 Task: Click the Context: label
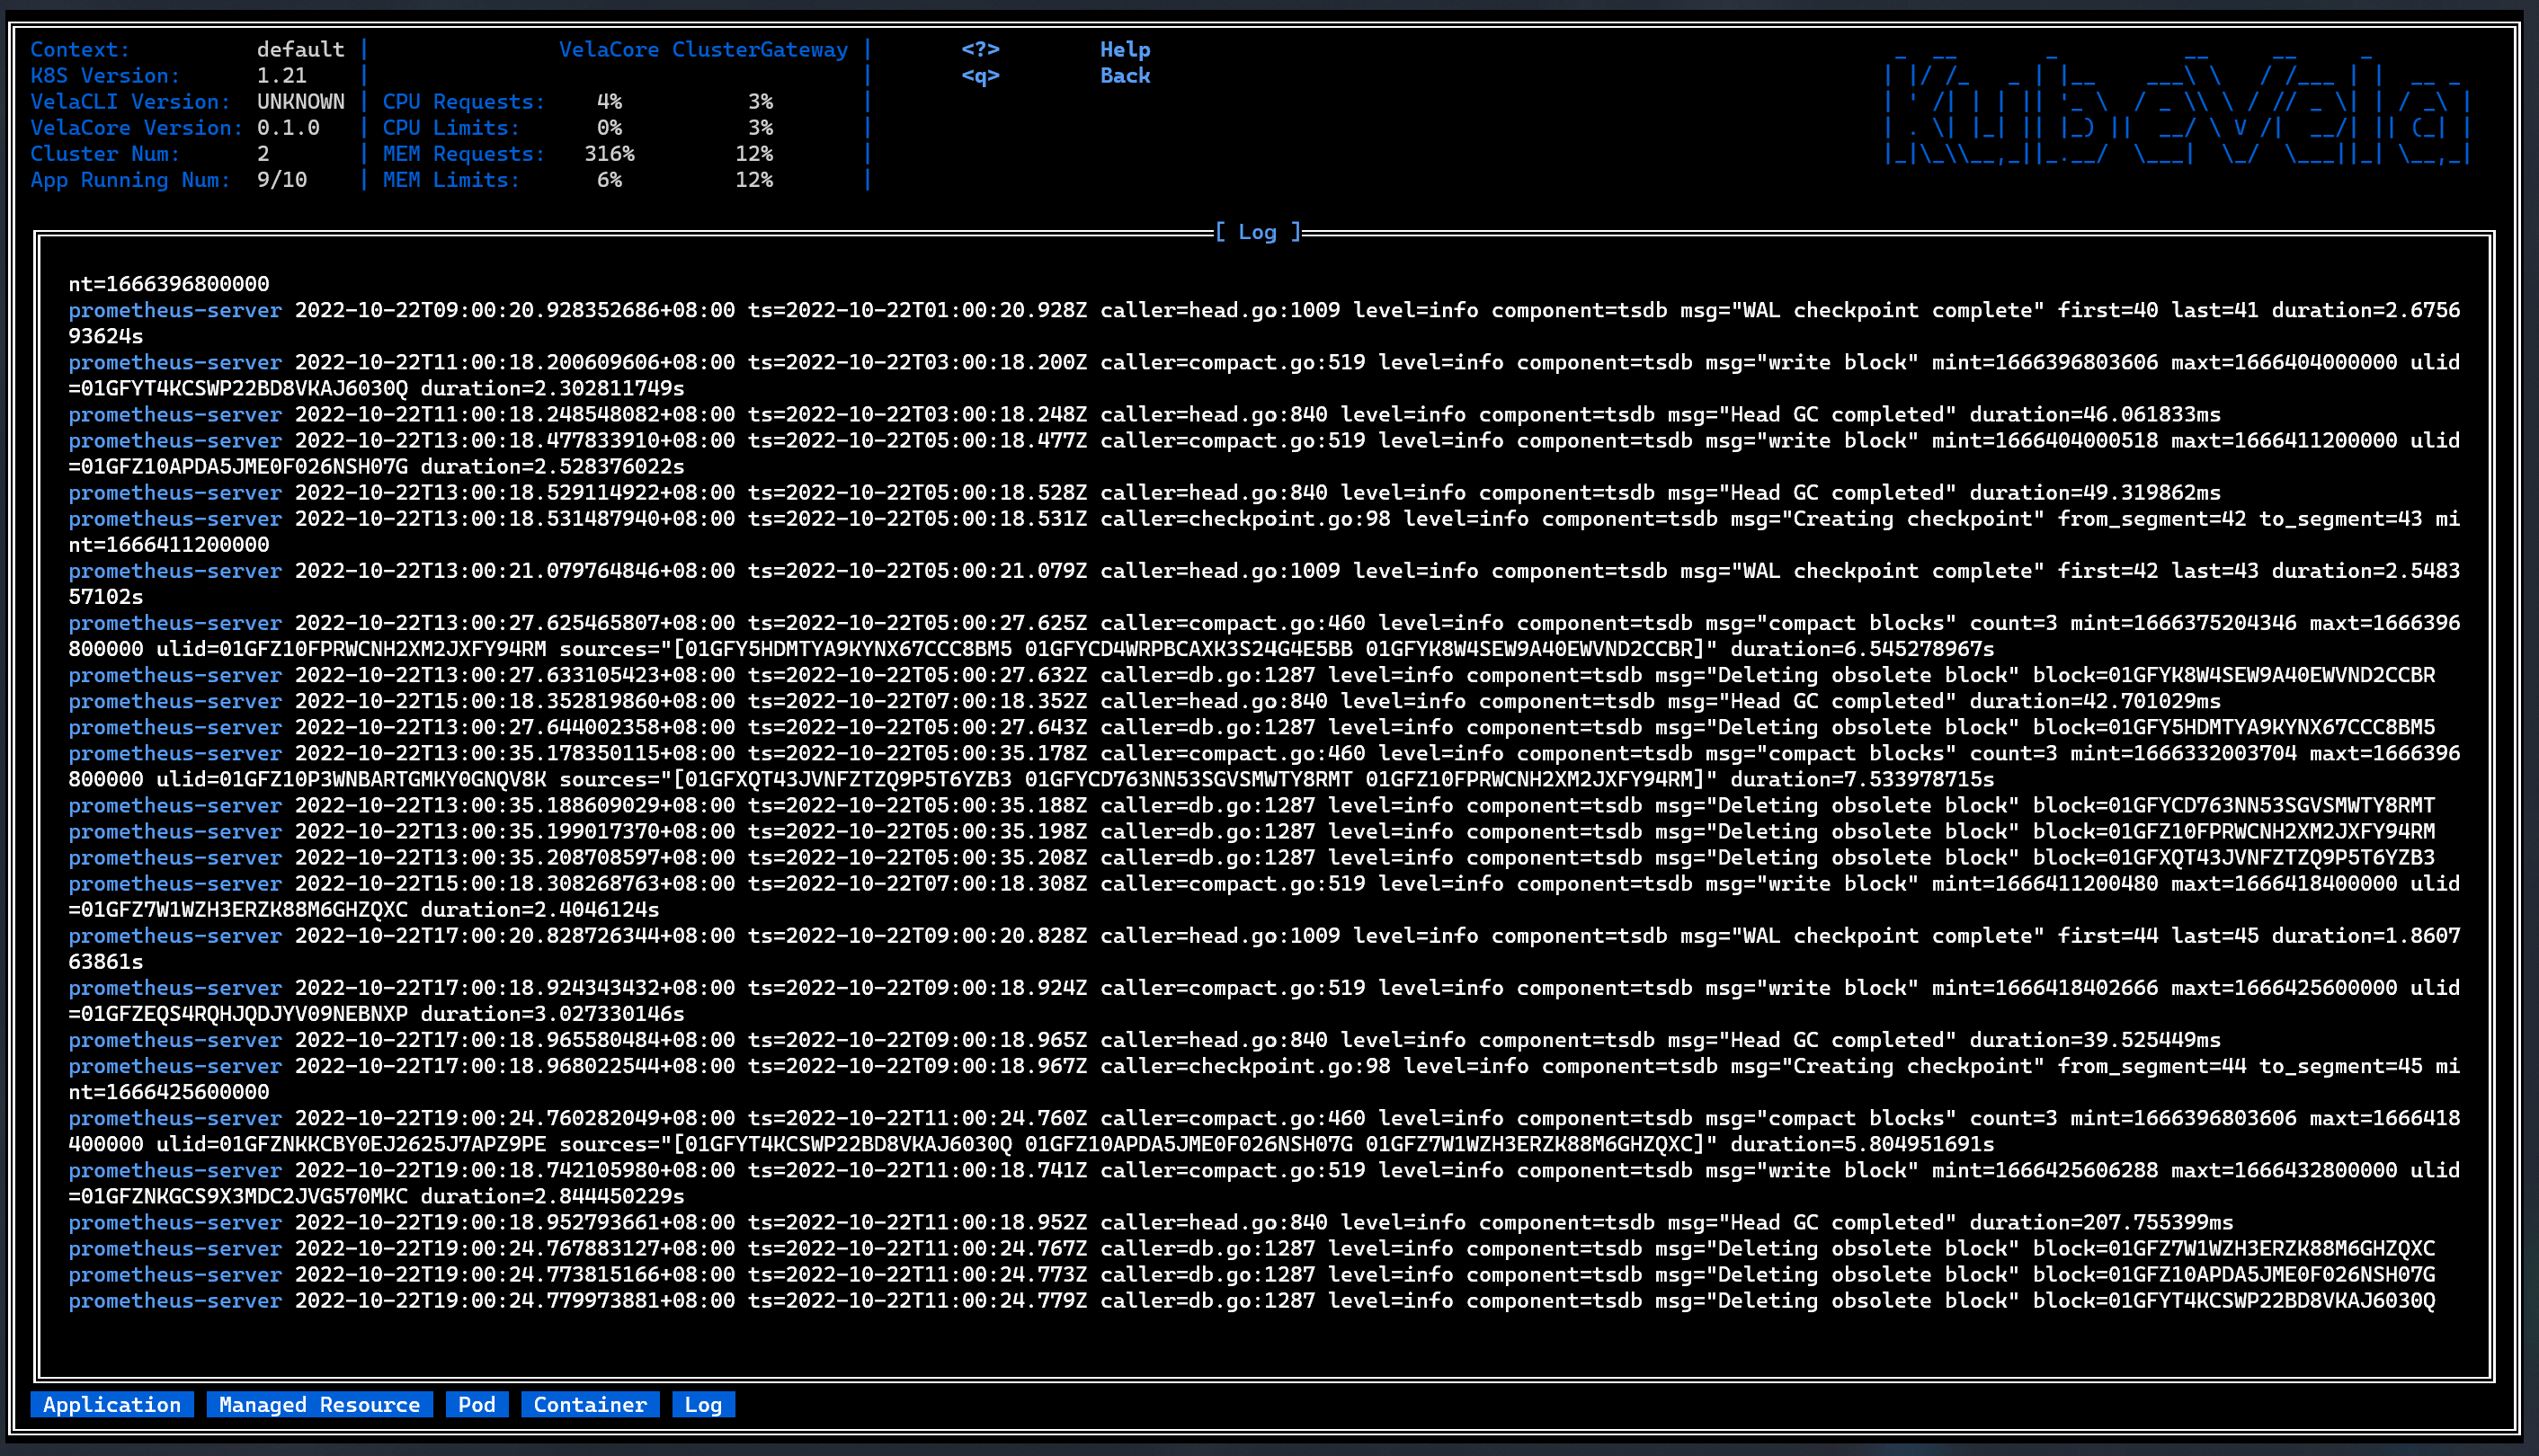[x=80, y=49]
